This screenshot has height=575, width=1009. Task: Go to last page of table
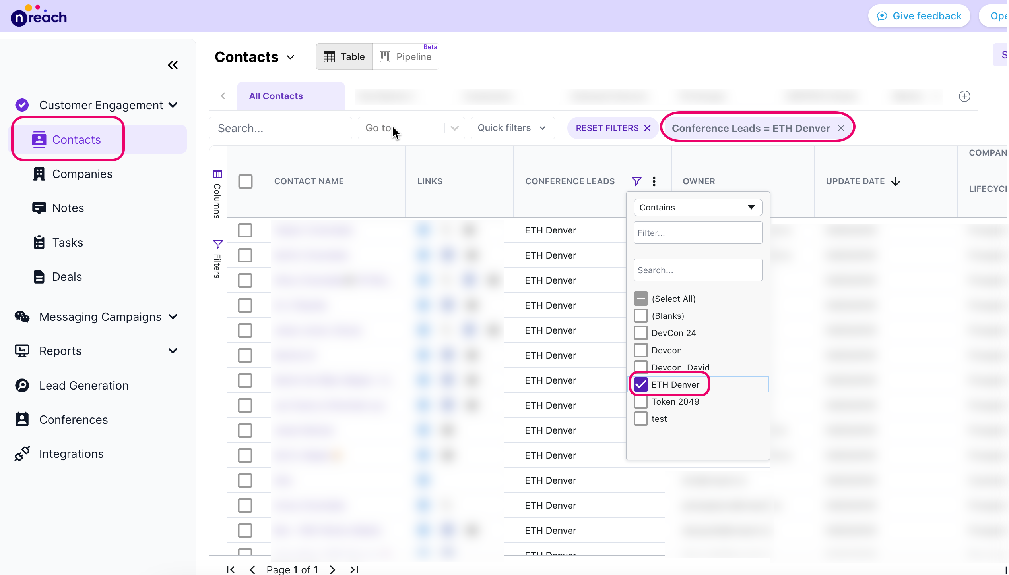click(354, 570)
